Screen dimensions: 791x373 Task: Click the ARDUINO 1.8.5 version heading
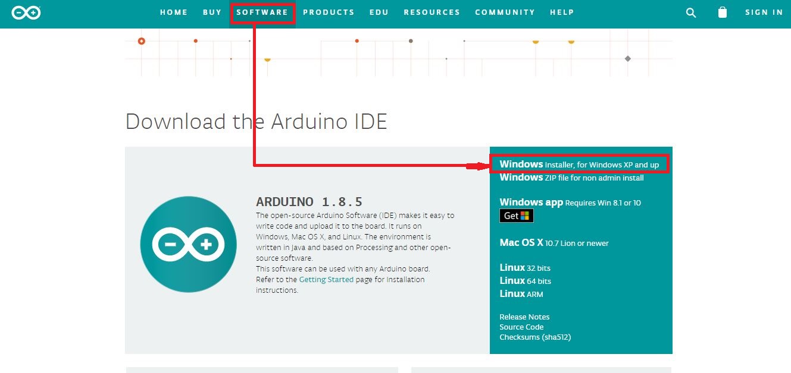pyautogui.click(x=309, y=201)
